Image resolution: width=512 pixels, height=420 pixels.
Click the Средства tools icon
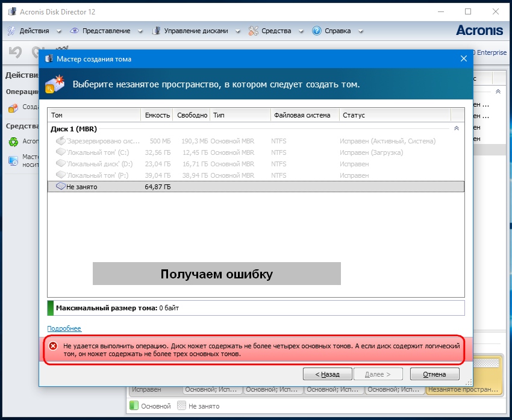click(254, 31)
